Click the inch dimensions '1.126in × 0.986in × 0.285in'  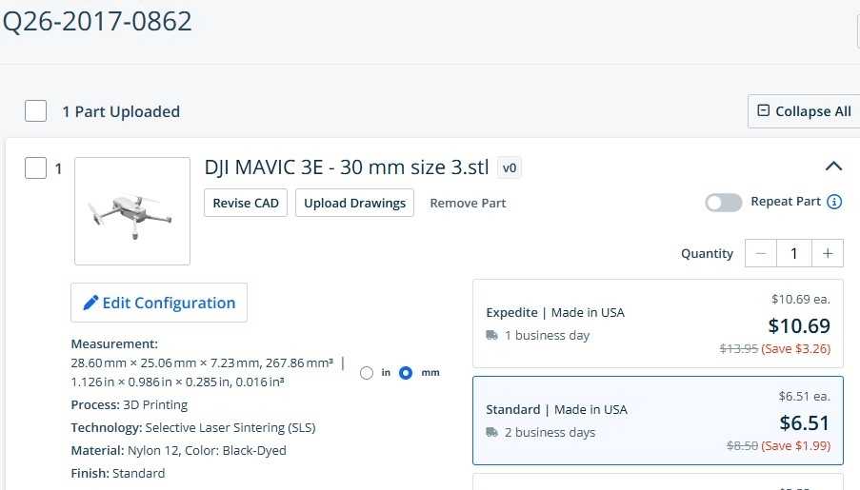point(150,382)
